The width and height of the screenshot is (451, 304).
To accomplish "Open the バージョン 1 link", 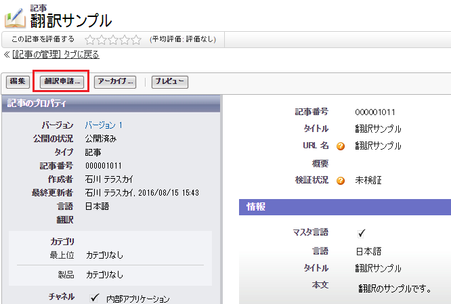I will 104,125.
